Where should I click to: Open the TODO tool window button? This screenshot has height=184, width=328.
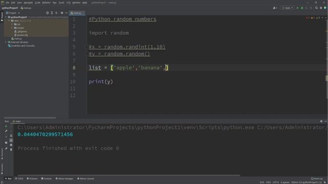[19, 178]
